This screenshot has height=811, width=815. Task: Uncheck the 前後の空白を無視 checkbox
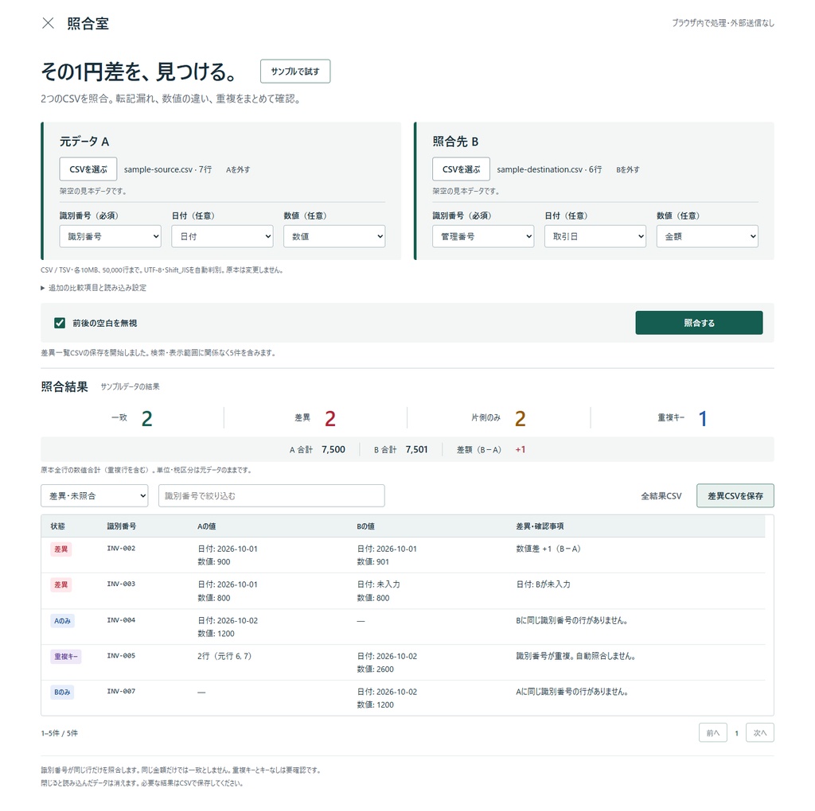tap(60, 323)
